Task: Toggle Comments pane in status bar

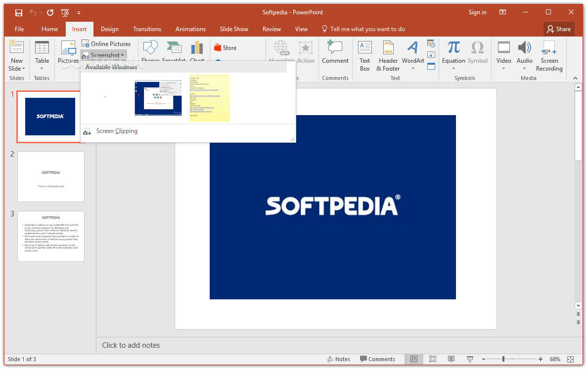Action: (x=377, y=359)
